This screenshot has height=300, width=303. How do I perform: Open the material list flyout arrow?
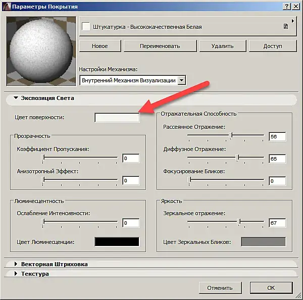pos(293,21)
